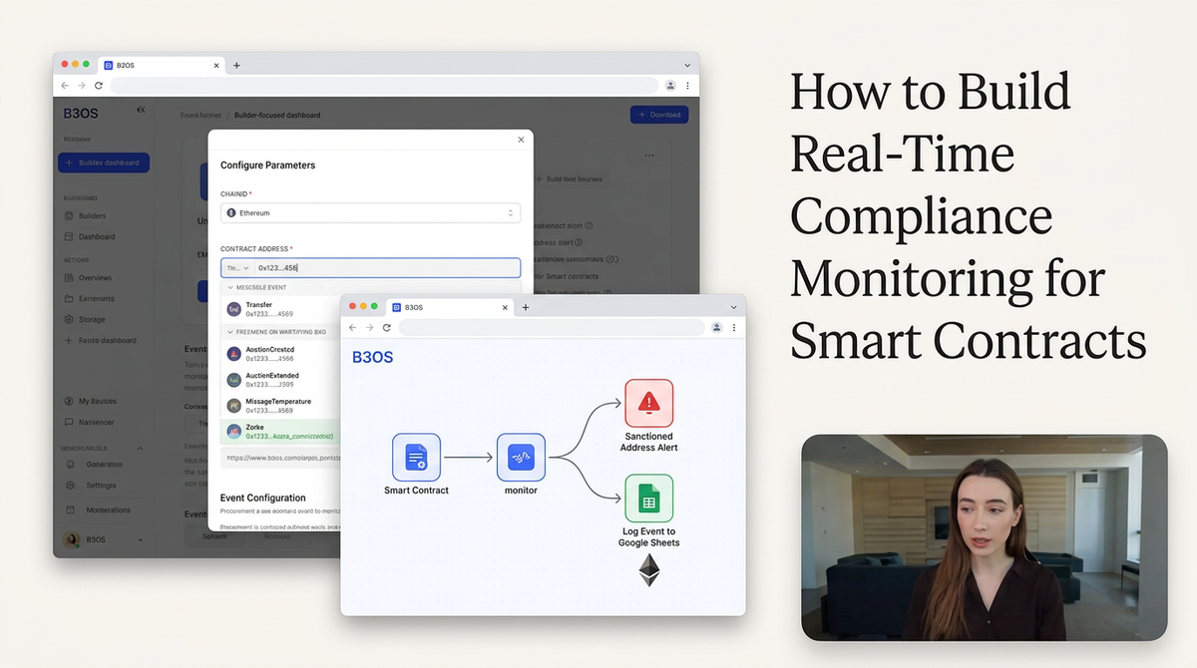Click the AuctionExtended event icon
This screenshot has width=1197, height=668.
[x=234, y=380]
